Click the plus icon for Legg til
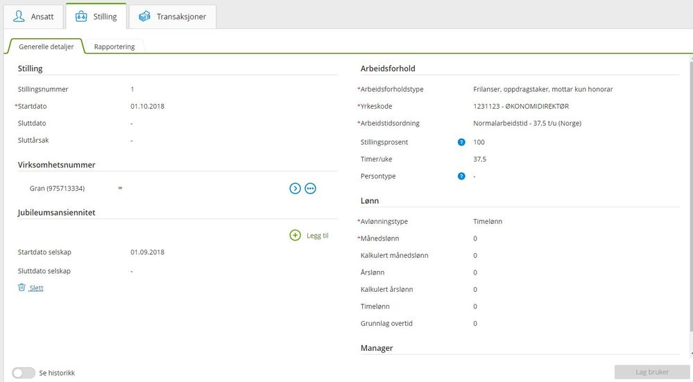Image resolution: width=693 pixels, height=382 pixels. point(295,236)
